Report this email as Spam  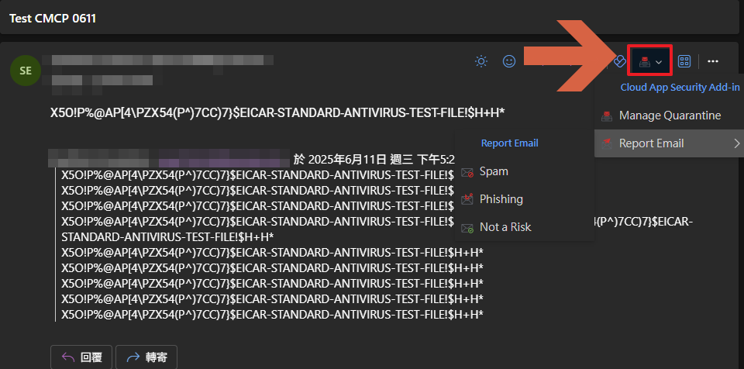[494, 171]
